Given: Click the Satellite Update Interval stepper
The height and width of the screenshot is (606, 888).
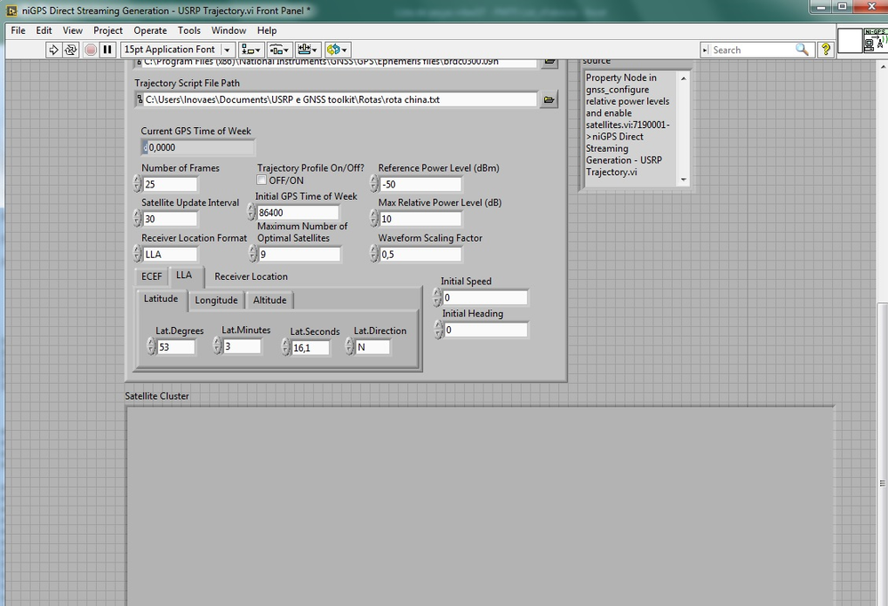Looking at the screenshot, I should pos(138,218).
